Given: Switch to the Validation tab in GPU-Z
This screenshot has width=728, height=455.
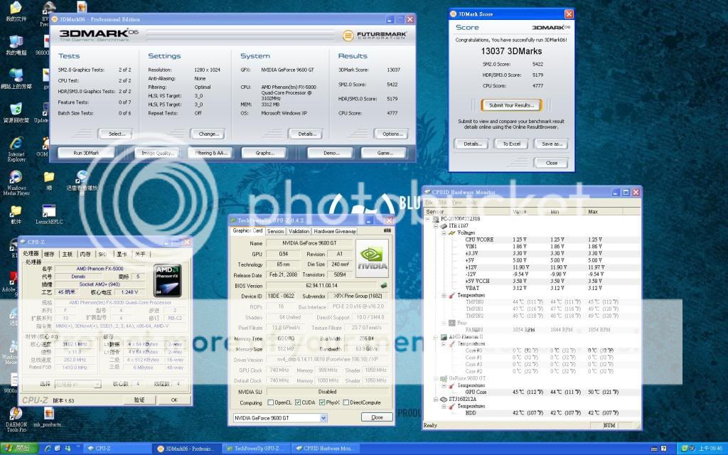Looking at the screenshot, I should (299, 231).
